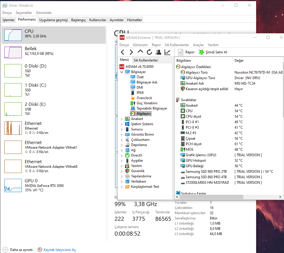Expand the Çokluortam tree node

[122, 140]
